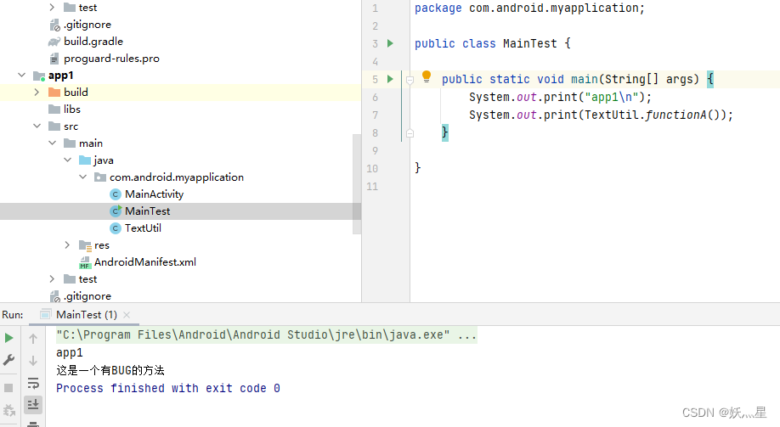Image resolution: width=780 pixels, height=427 pixels.
Task: Expand the res folder
Action: (x=68, y=244)
